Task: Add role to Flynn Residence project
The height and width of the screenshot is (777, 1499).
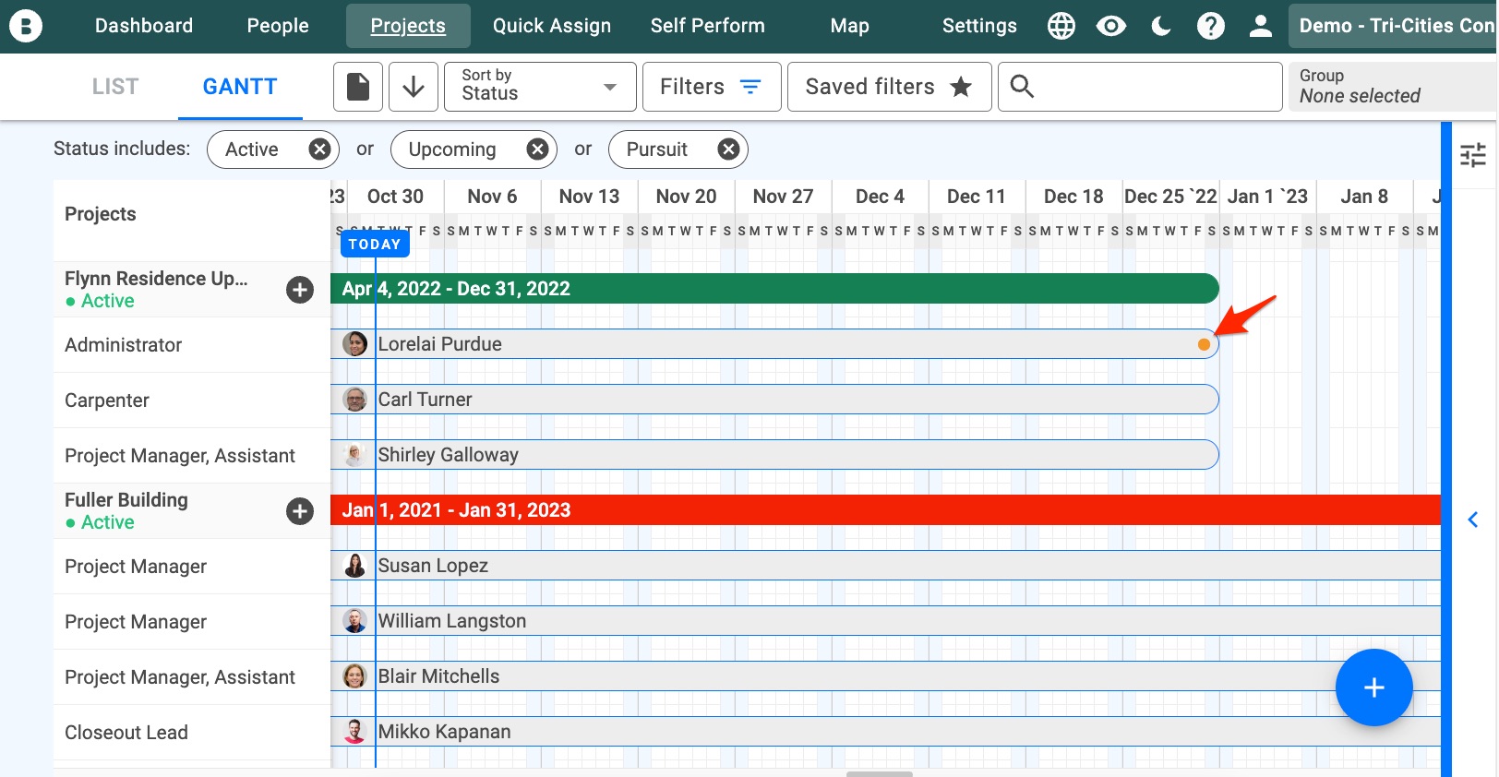Action: pyautogui.click(x=299, y=290)
